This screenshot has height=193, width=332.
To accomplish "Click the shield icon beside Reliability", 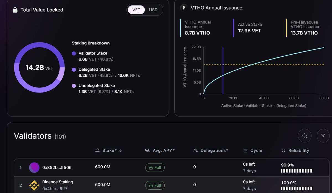I will [283, 150].
